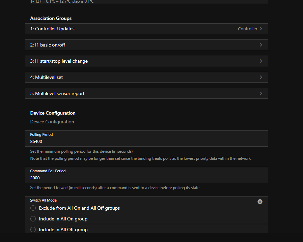
Task: Select Include in All Off group
Action: point(33,230)
